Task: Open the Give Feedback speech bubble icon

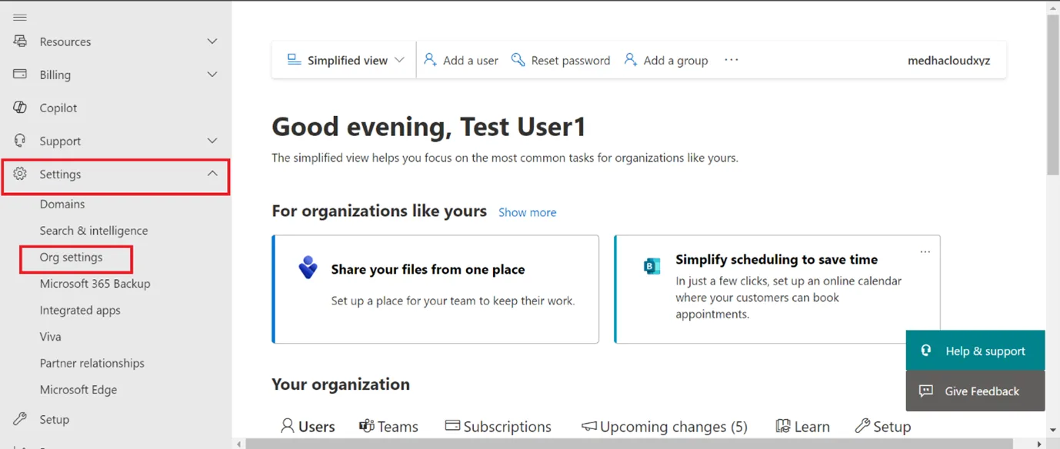Action: coord(925,391)
